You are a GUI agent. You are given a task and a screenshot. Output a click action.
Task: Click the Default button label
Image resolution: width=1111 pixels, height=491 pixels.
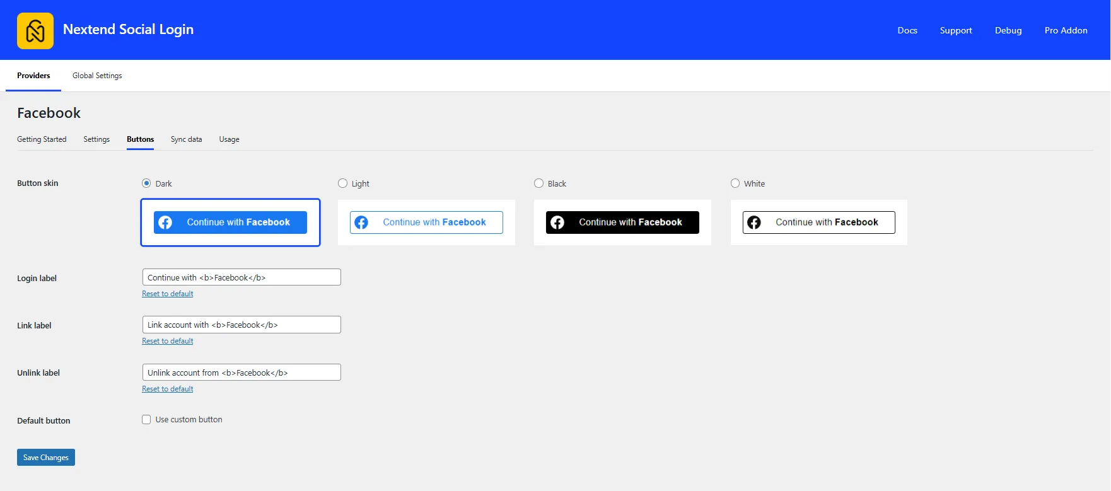coord(44,421)
